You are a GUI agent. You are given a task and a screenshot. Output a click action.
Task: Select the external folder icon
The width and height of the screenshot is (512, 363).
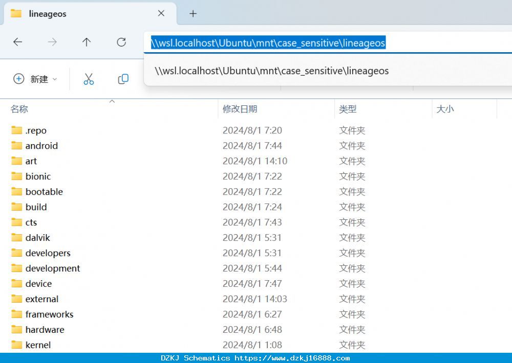(16, 299)
